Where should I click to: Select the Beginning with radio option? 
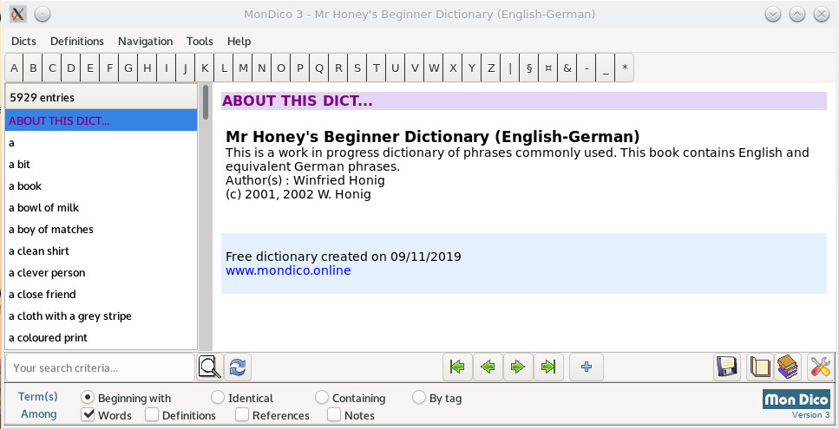pos(87,398)
